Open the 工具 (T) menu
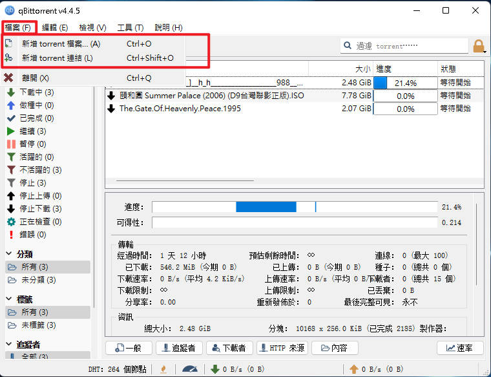The height and width of the screenshot is (377, 491). pyautogui.click(x=131, y=28)
